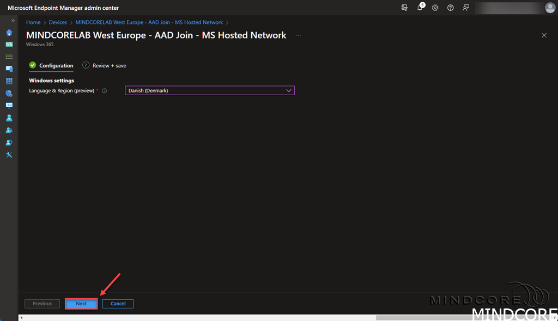Open the notifications bell icon
The image size is (558, 321).
coord(420,8)
